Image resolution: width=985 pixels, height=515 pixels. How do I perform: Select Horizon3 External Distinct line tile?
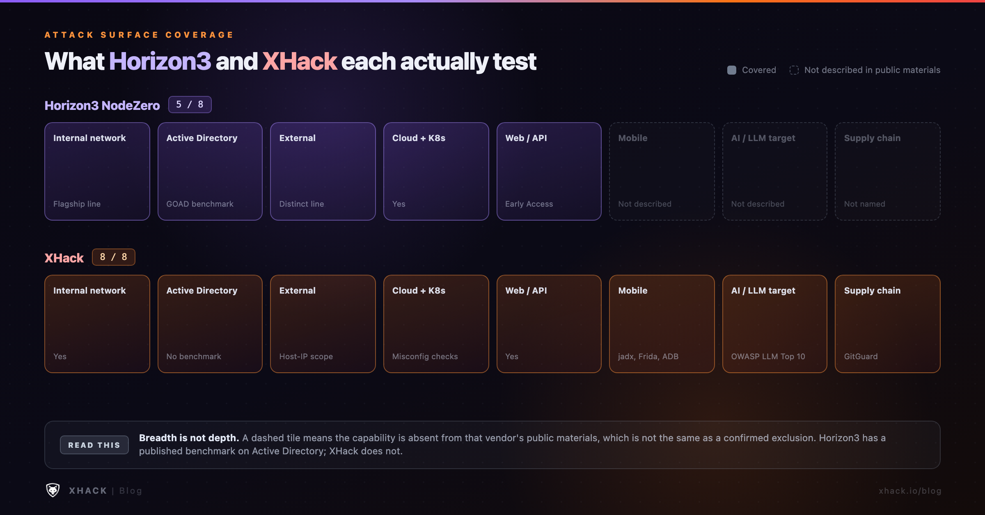[323, 171]
